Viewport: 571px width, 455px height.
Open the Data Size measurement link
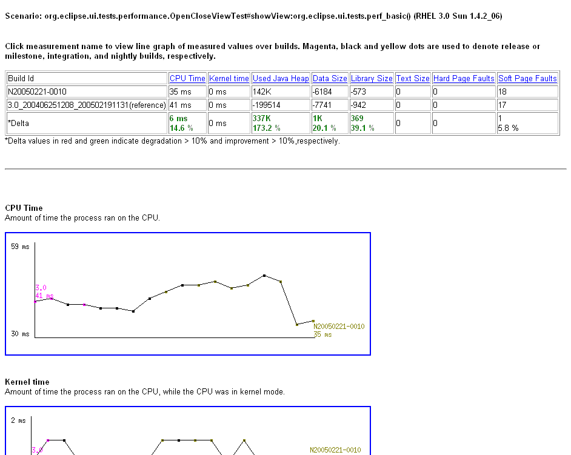[330, 78]
